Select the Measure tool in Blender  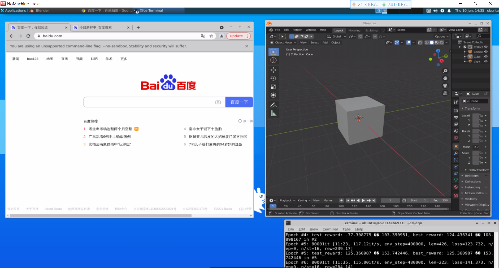tap(273, 113)
